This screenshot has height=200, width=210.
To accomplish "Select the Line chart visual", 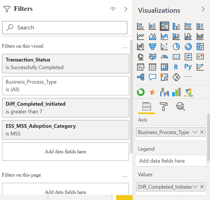I will (x=140, y=36).
